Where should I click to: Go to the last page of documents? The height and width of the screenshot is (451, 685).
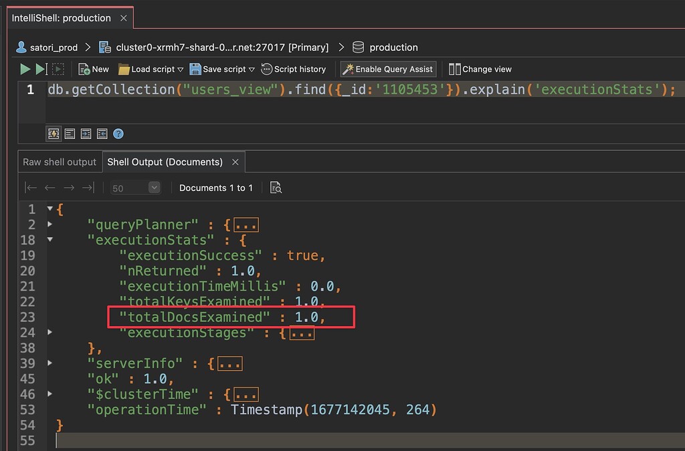[x=88, y=188]
